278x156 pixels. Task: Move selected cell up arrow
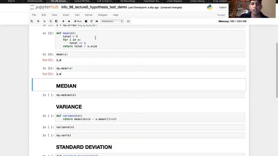click(x=63, y=21)
